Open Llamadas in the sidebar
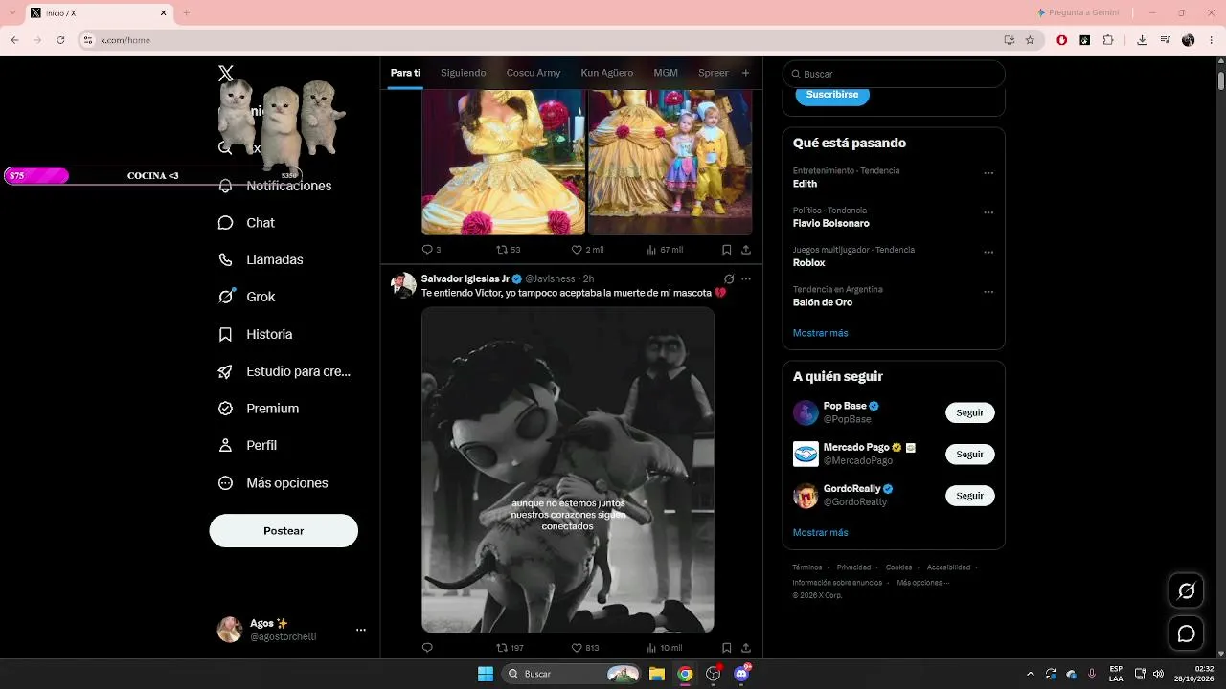The width and height of the screenshot is (1226, 689). click(261, 260)
